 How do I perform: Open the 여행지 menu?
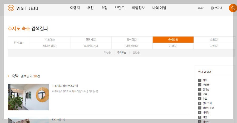pos(75,8)
